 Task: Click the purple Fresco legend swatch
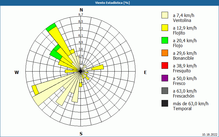click(x=165, y=78)
